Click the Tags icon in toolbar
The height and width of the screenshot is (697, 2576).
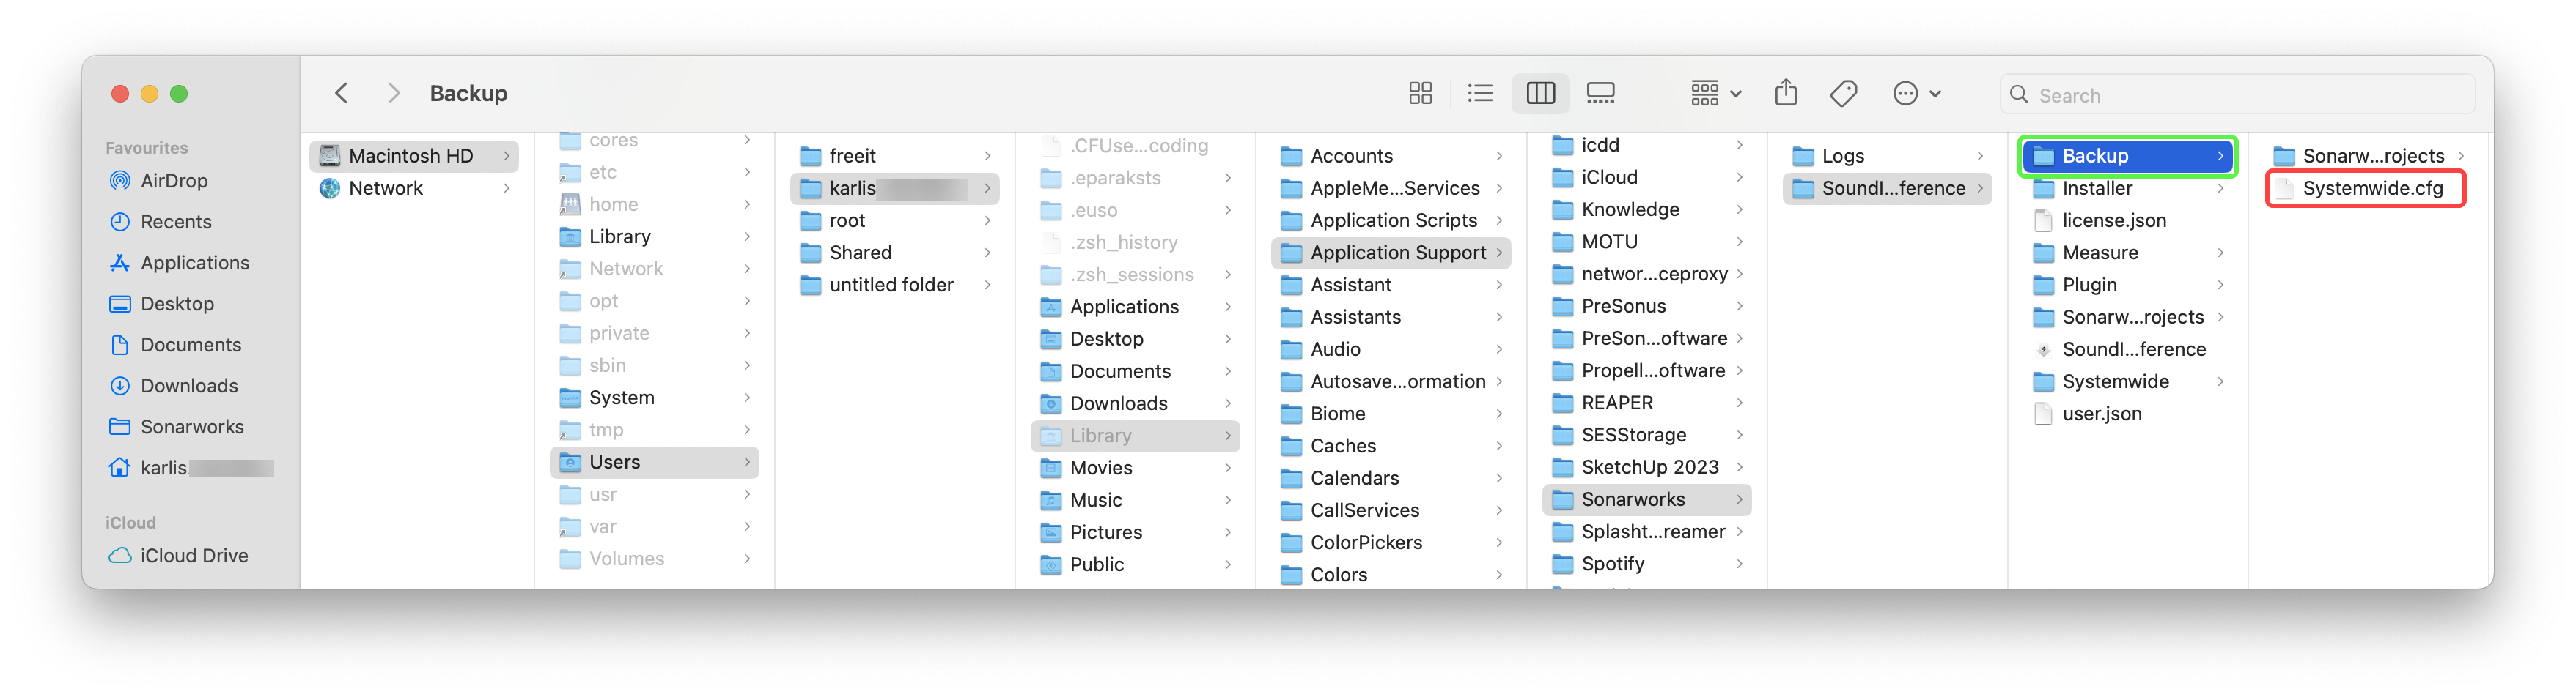click(1843, 94)
